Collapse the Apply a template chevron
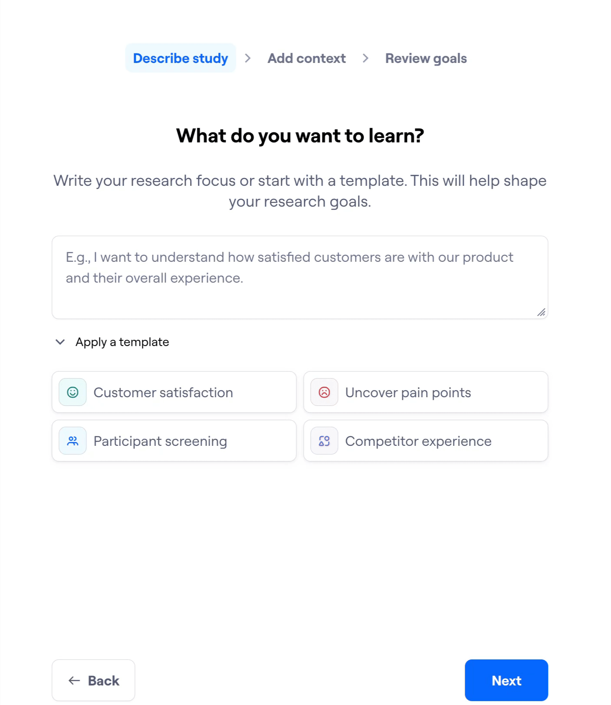 point(60,342)
